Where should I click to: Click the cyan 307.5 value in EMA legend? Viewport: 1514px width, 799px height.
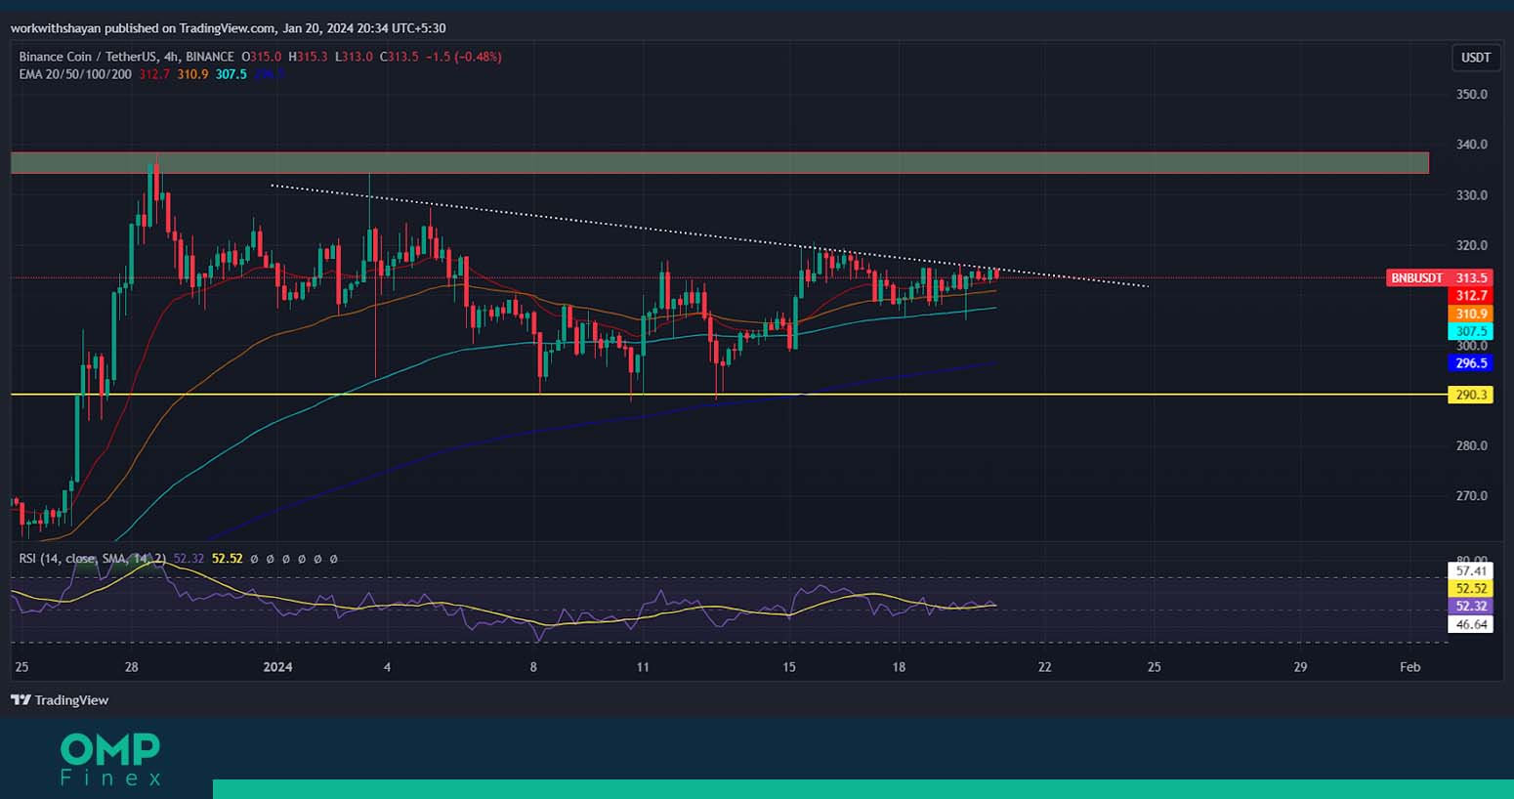(x=231, y=74)
